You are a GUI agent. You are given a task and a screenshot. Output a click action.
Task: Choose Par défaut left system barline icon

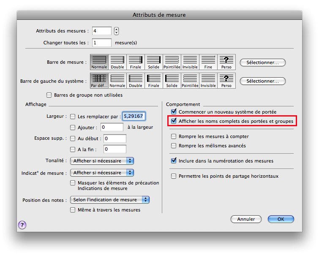[99, 80]
